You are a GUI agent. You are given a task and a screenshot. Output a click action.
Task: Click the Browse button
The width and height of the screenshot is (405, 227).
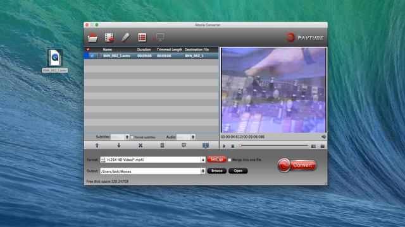[216, 171]
